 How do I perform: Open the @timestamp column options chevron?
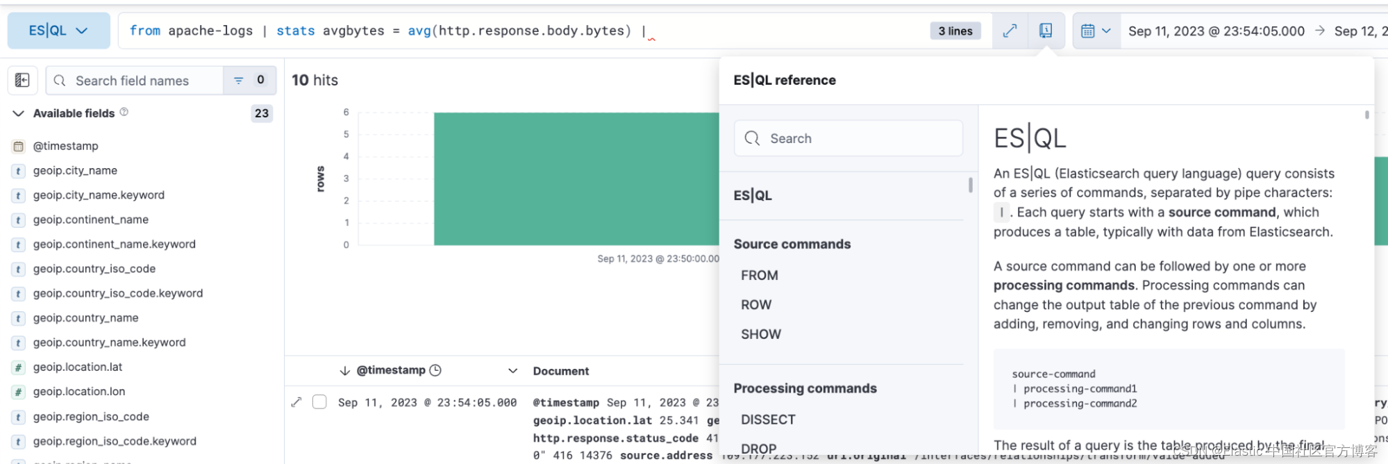tap(513, 371)
